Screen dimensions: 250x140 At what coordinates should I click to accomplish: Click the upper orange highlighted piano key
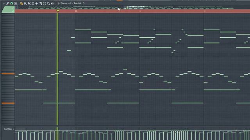8,73
